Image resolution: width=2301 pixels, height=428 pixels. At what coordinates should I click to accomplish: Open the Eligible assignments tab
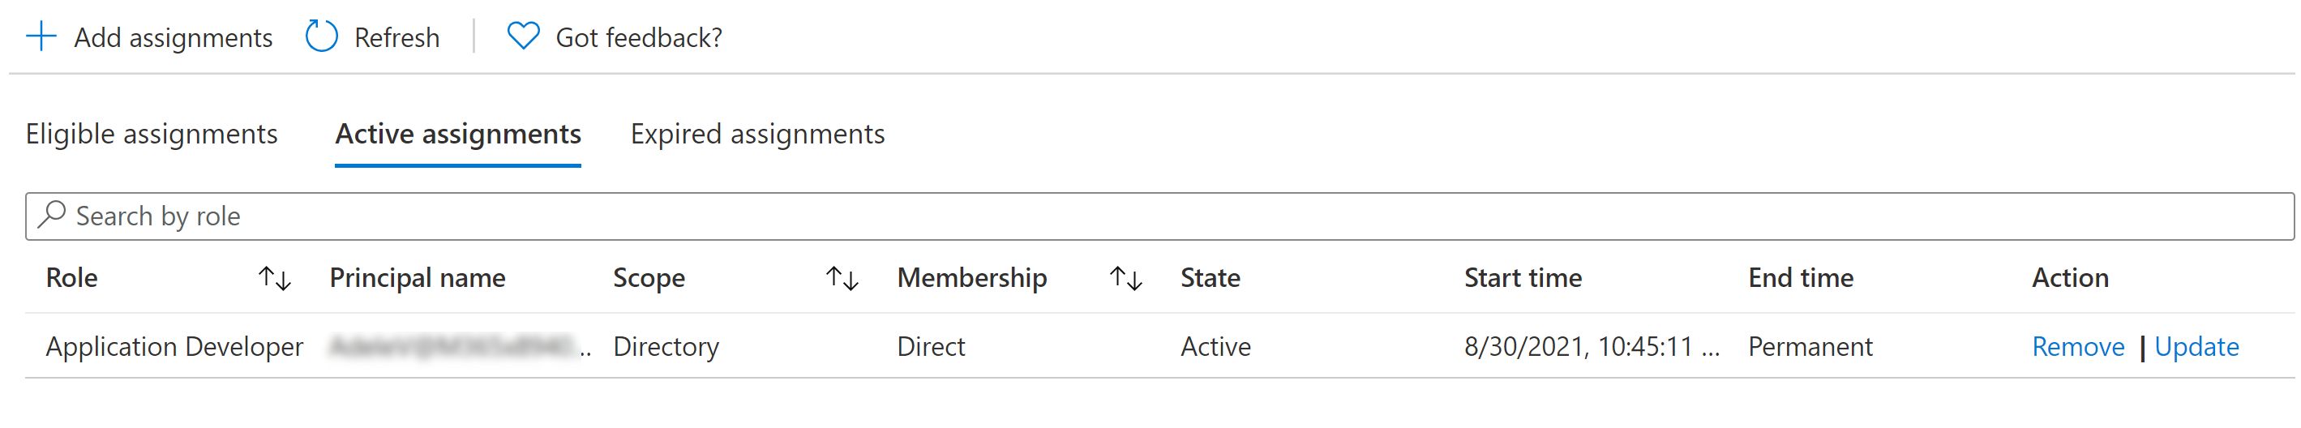point(151,134)
